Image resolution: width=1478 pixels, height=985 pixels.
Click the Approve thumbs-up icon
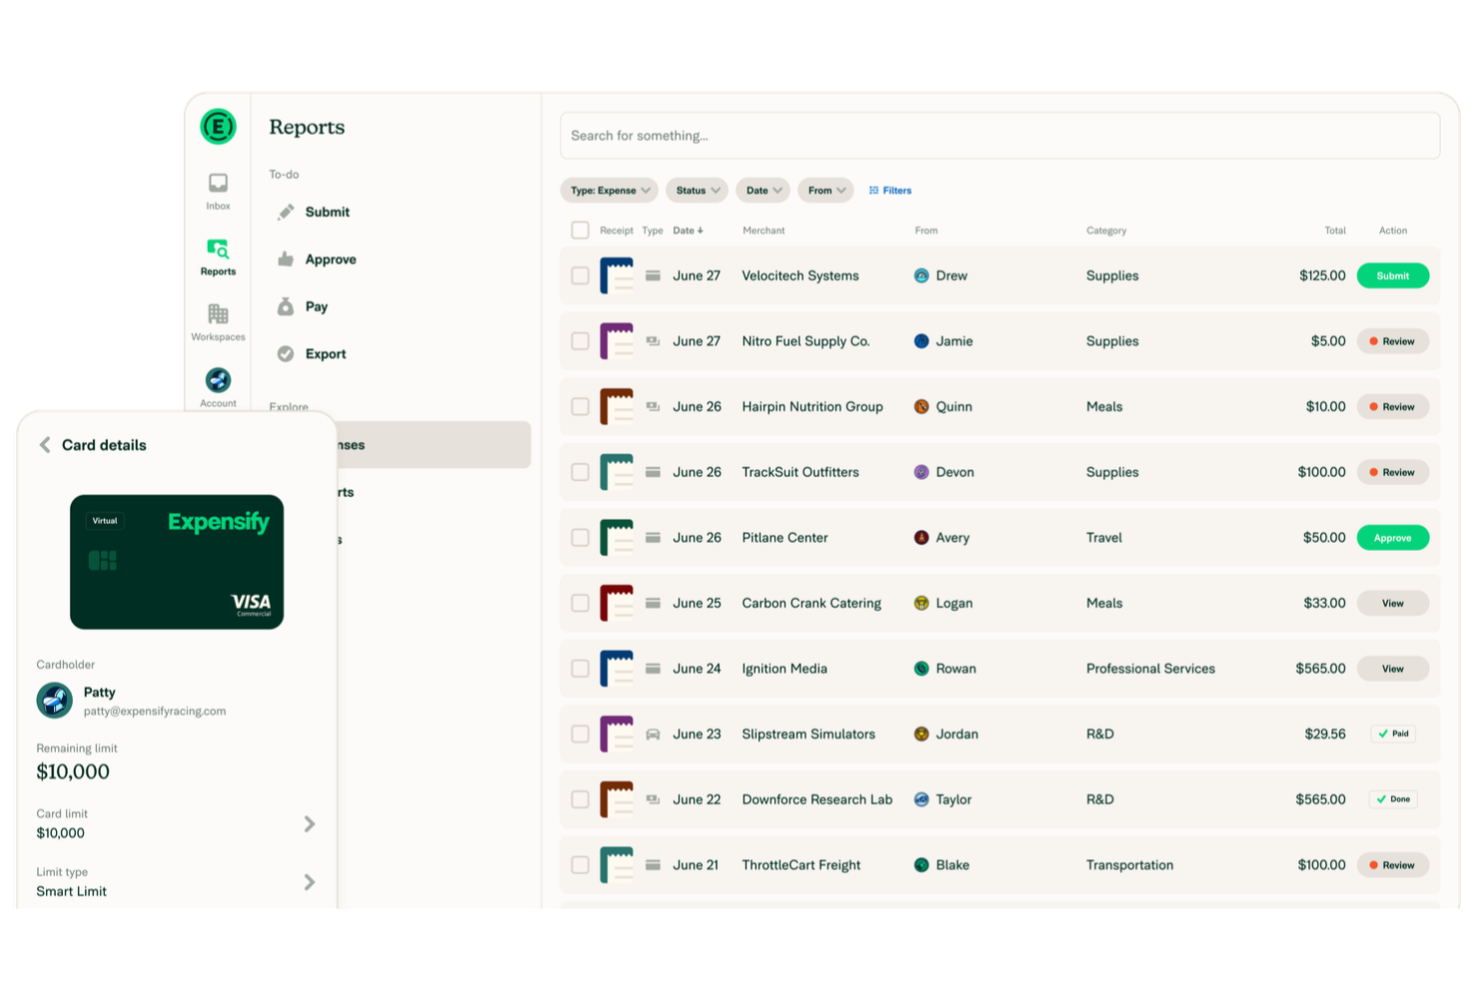pos(285,258)
